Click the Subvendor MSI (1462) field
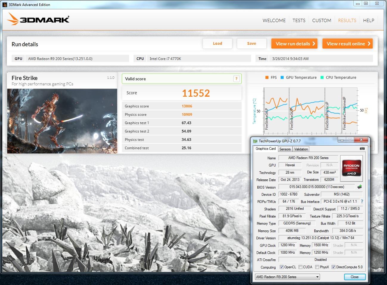The image size is (387, 285). 342,194
